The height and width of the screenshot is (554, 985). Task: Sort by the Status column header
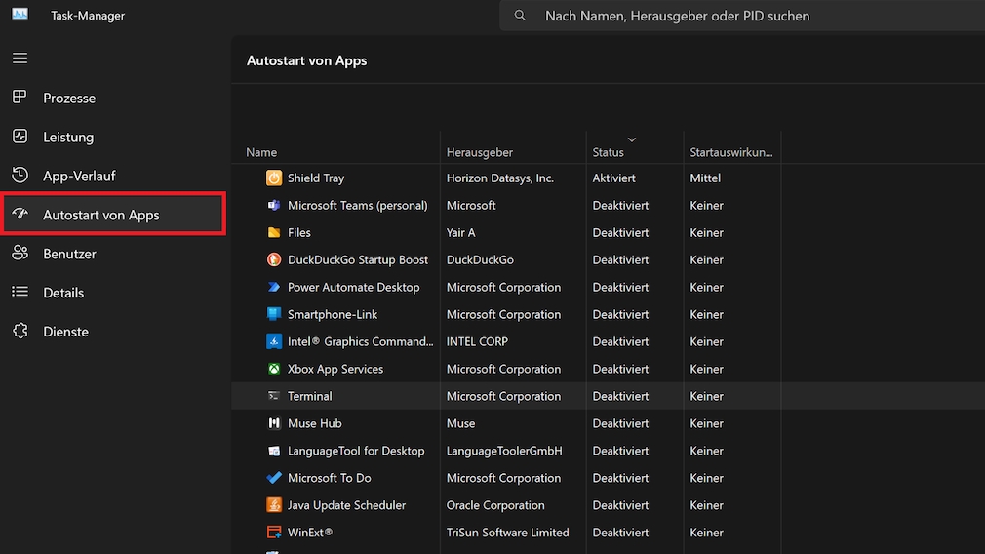click(x=609, y=152)
